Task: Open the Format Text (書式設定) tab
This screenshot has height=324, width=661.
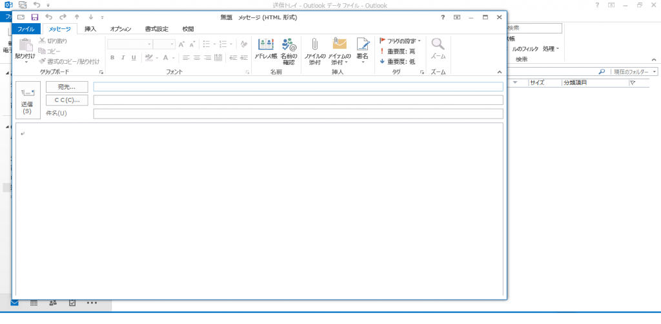Action: (x=156, y=29)
